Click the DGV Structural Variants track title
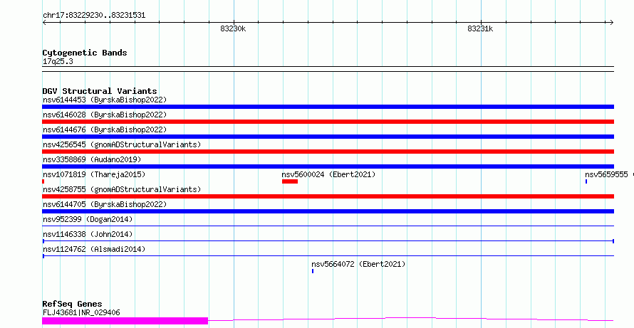 coord(100,91)
